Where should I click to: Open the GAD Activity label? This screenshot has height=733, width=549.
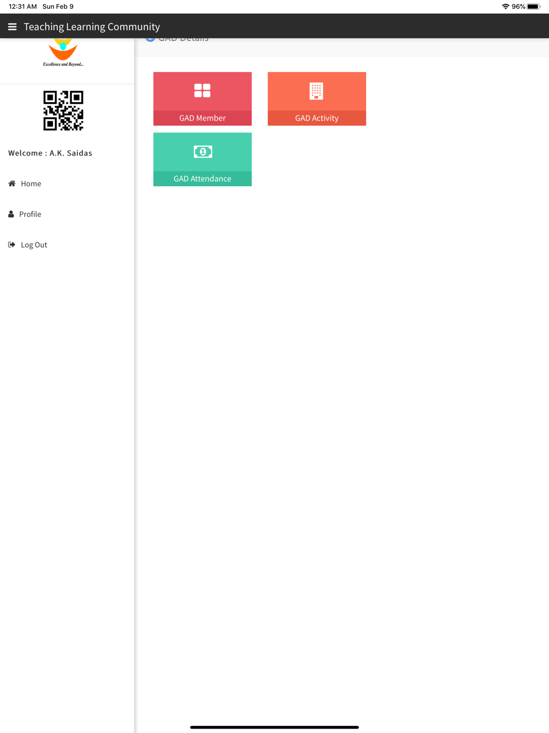[x=317, y=118]
